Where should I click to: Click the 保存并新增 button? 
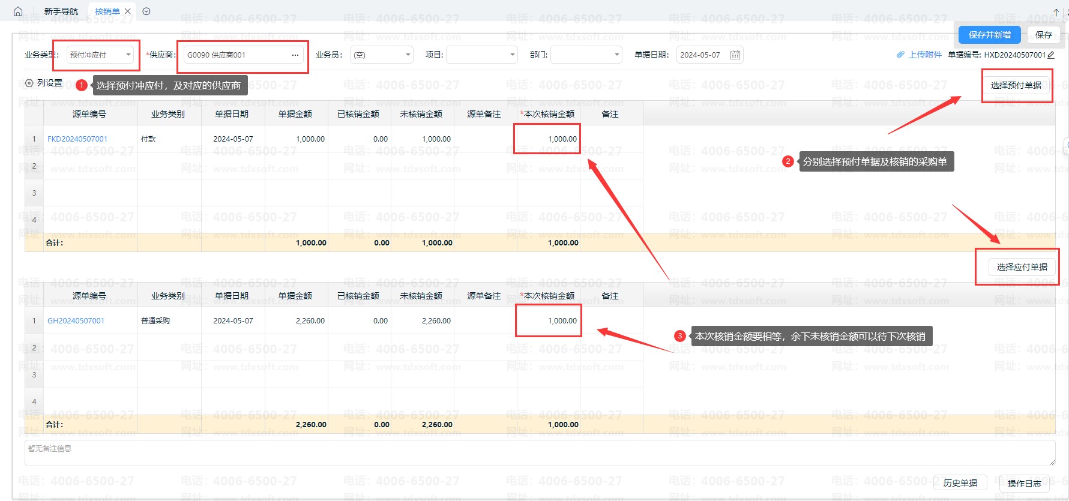[x=989, y=35]
